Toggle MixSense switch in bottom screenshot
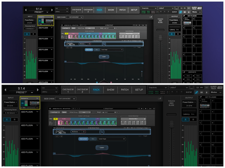 [x=80, y=132]
